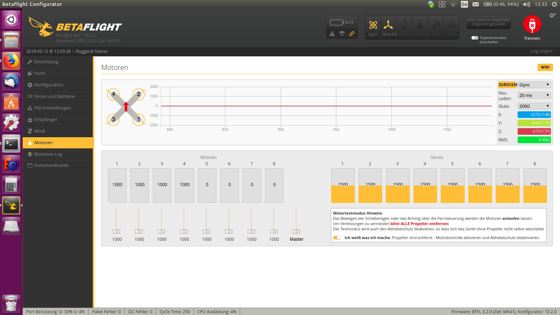Click the Sonar sensor icon
The image size is (560, 315).
click(x=451, y=28)
